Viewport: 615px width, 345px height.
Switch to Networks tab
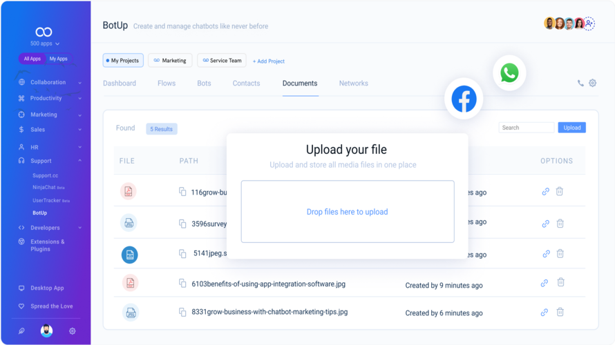click(x=354, y=83)
